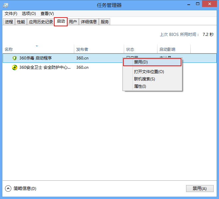Click the Task Manager title bar icon
This screenshot has width=219, height=199.
6,5
